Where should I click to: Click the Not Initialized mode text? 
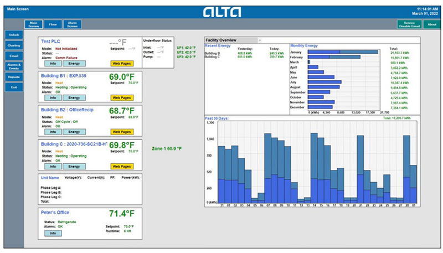(66, 49)
